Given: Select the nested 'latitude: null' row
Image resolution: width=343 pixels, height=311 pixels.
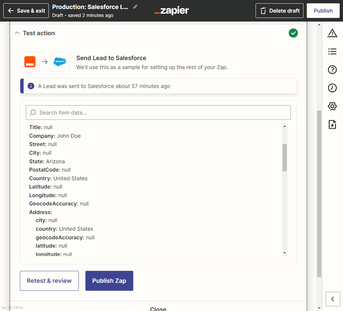Looking at the screenshot, I should tap(52, 246).
